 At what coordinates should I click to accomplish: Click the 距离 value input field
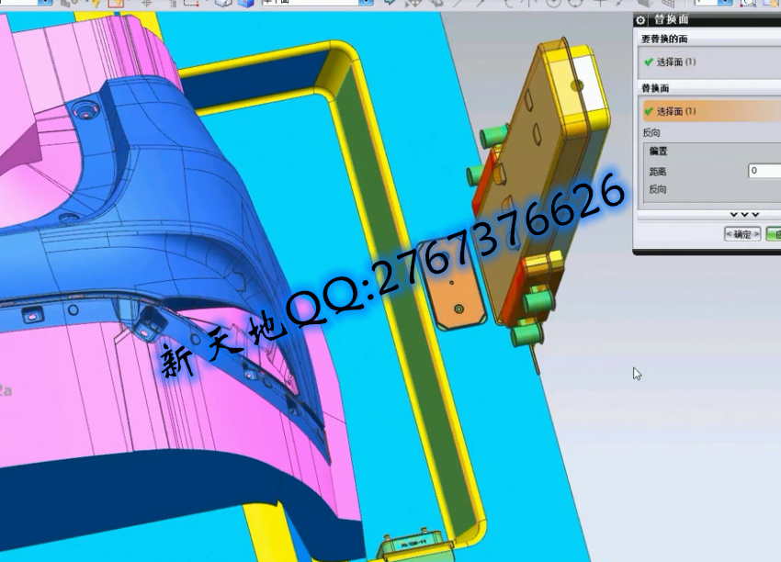point(764,171)
